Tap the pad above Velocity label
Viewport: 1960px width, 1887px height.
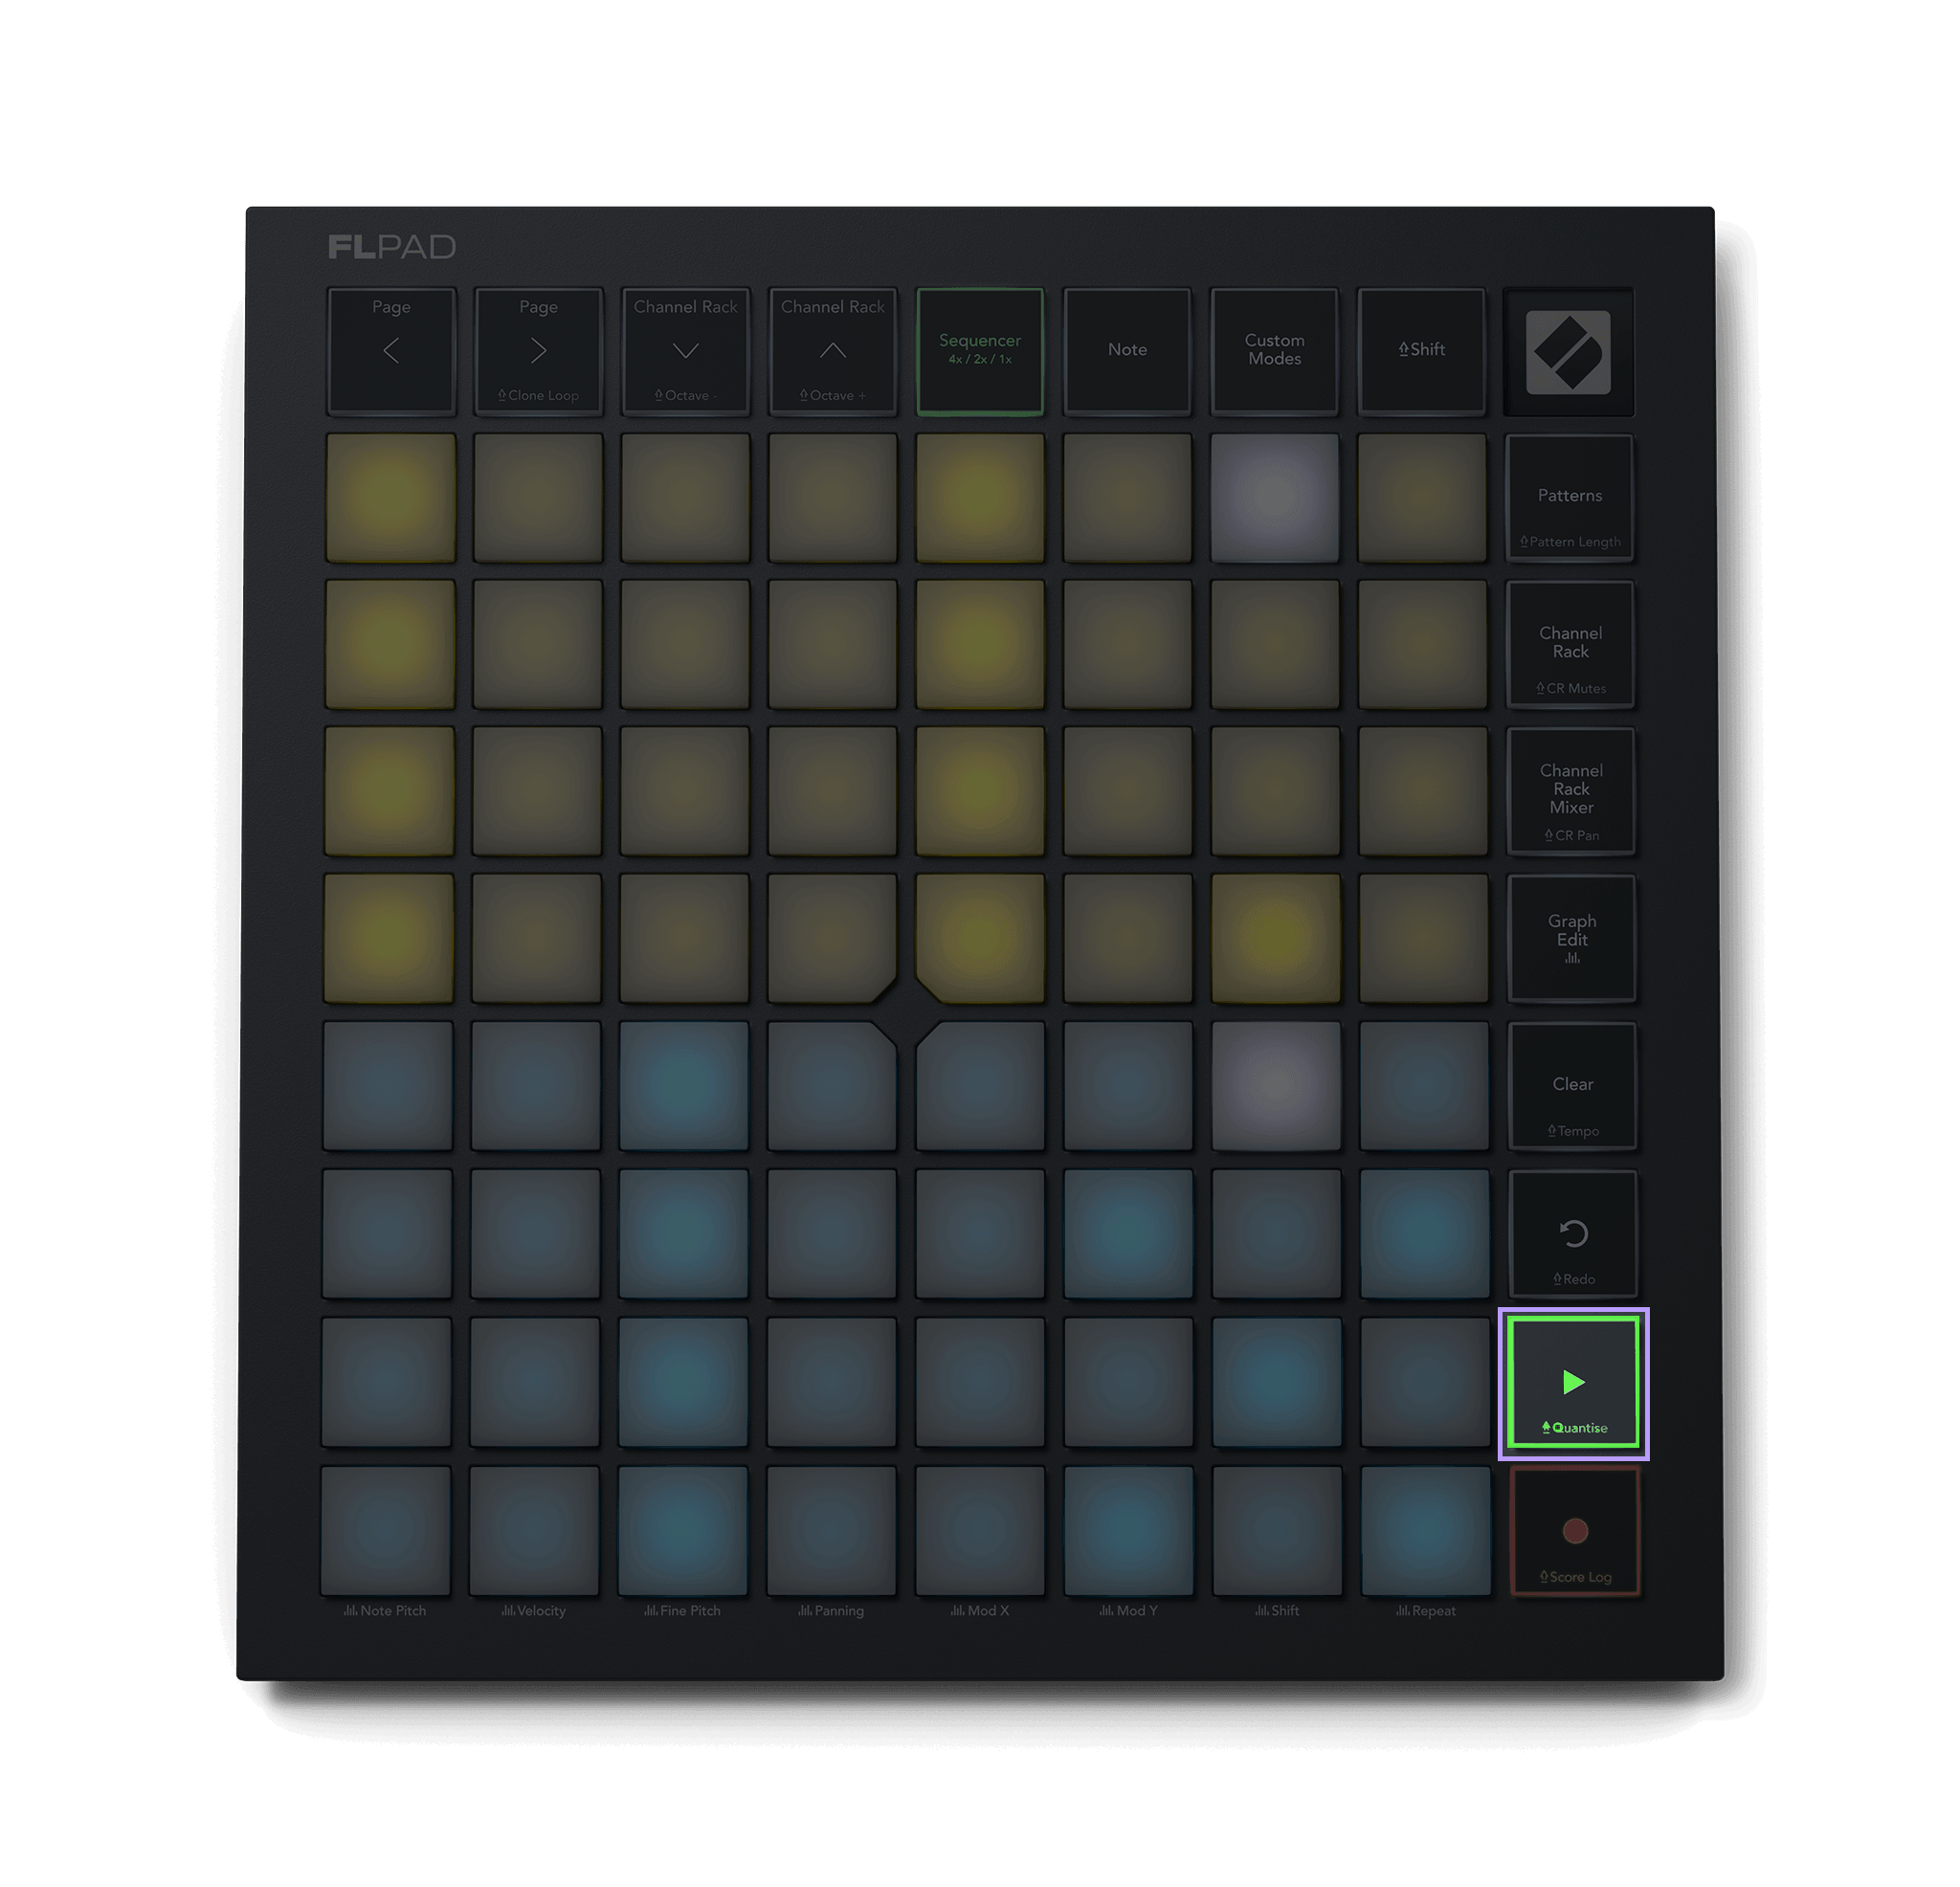point(534,1530)
